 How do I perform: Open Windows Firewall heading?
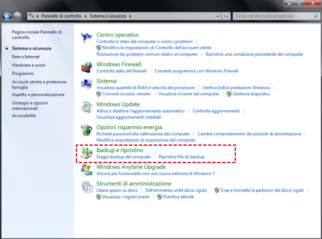(x=119, y=64)
